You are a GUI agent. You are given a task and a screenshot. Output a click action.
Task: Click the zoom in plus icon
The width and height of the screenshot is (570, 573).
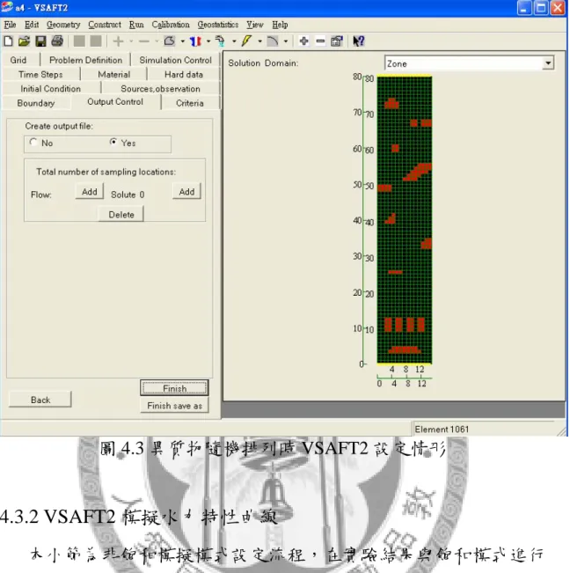(303, 40)
